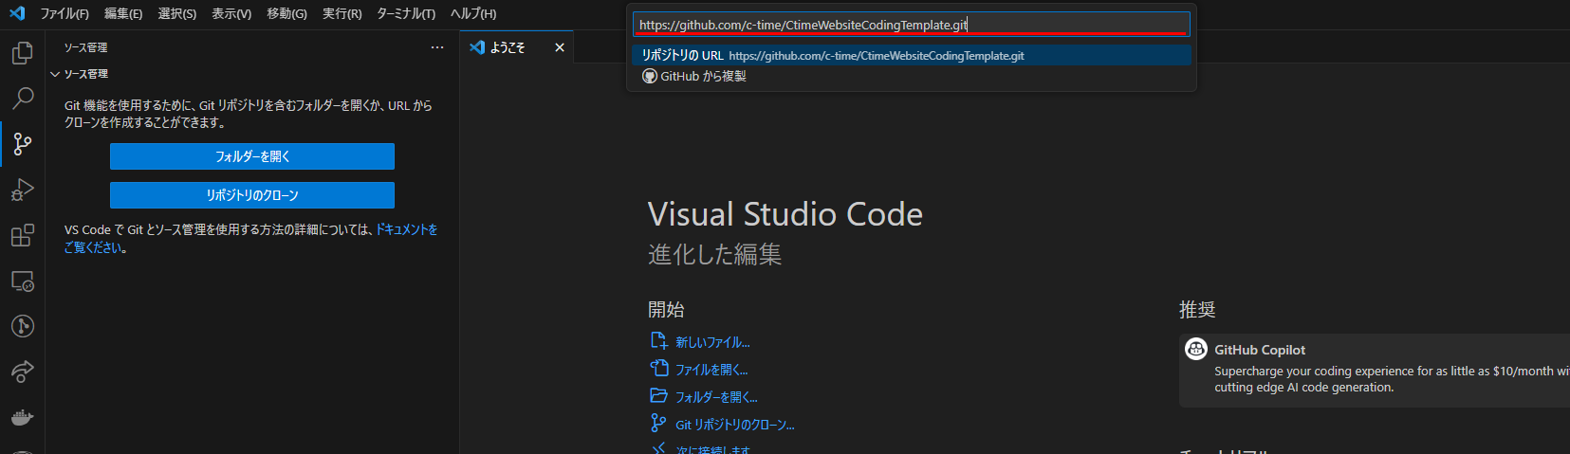Open the ターミナル(T) menu
The width and height of the screenshot is (1570, 454).
(406, 14)
